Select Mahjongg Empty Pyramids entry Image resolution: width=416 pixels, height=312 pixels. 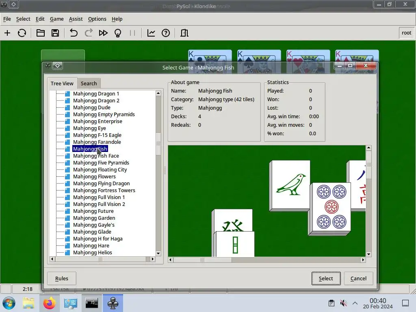click(x=104, y=114)
